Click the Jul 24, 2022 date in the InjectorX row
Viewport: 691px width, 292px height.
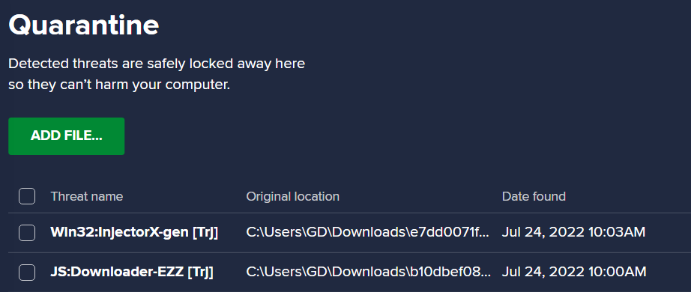543,232
